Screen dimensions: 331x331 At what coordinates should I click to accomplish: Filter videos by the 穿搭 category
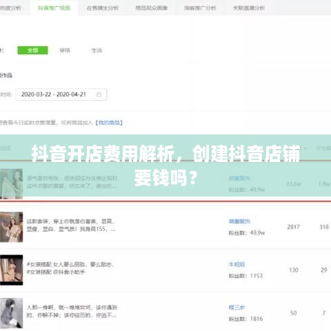65,50
